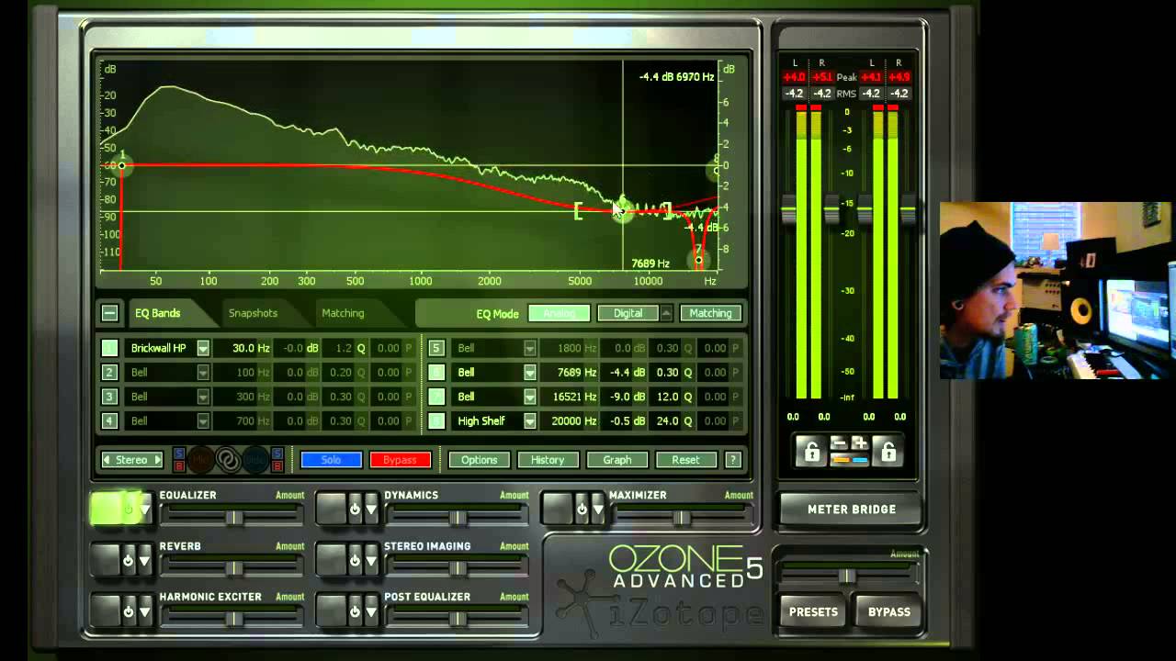Screen dimensions: 1176x661
Task: Switch to the EQ Bands tab
Action: [x=157, y=313]
